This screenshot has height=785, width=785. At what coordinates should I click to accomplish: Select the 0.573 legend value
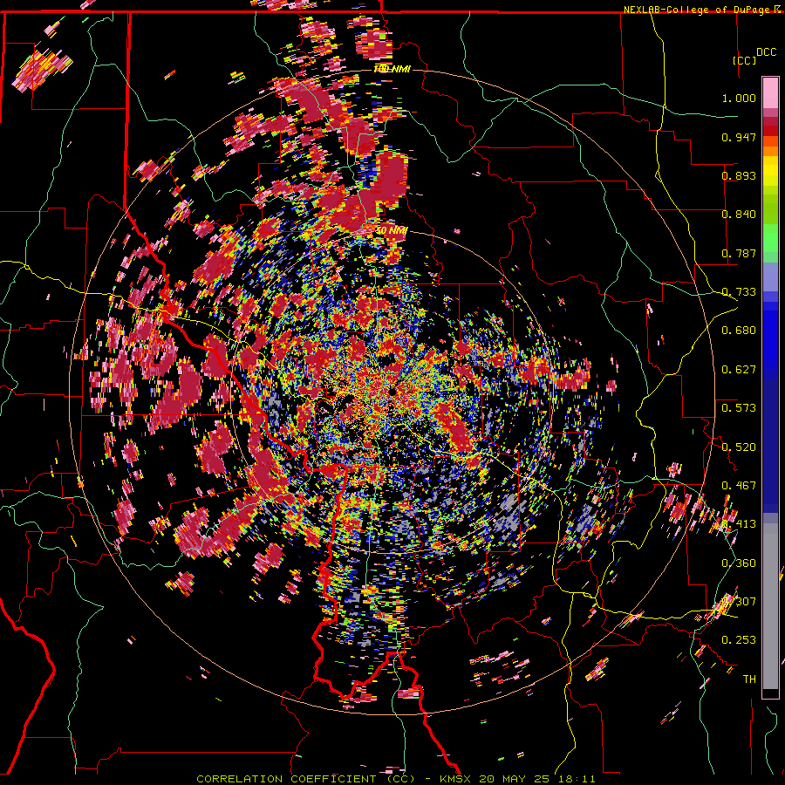point(739,408)
